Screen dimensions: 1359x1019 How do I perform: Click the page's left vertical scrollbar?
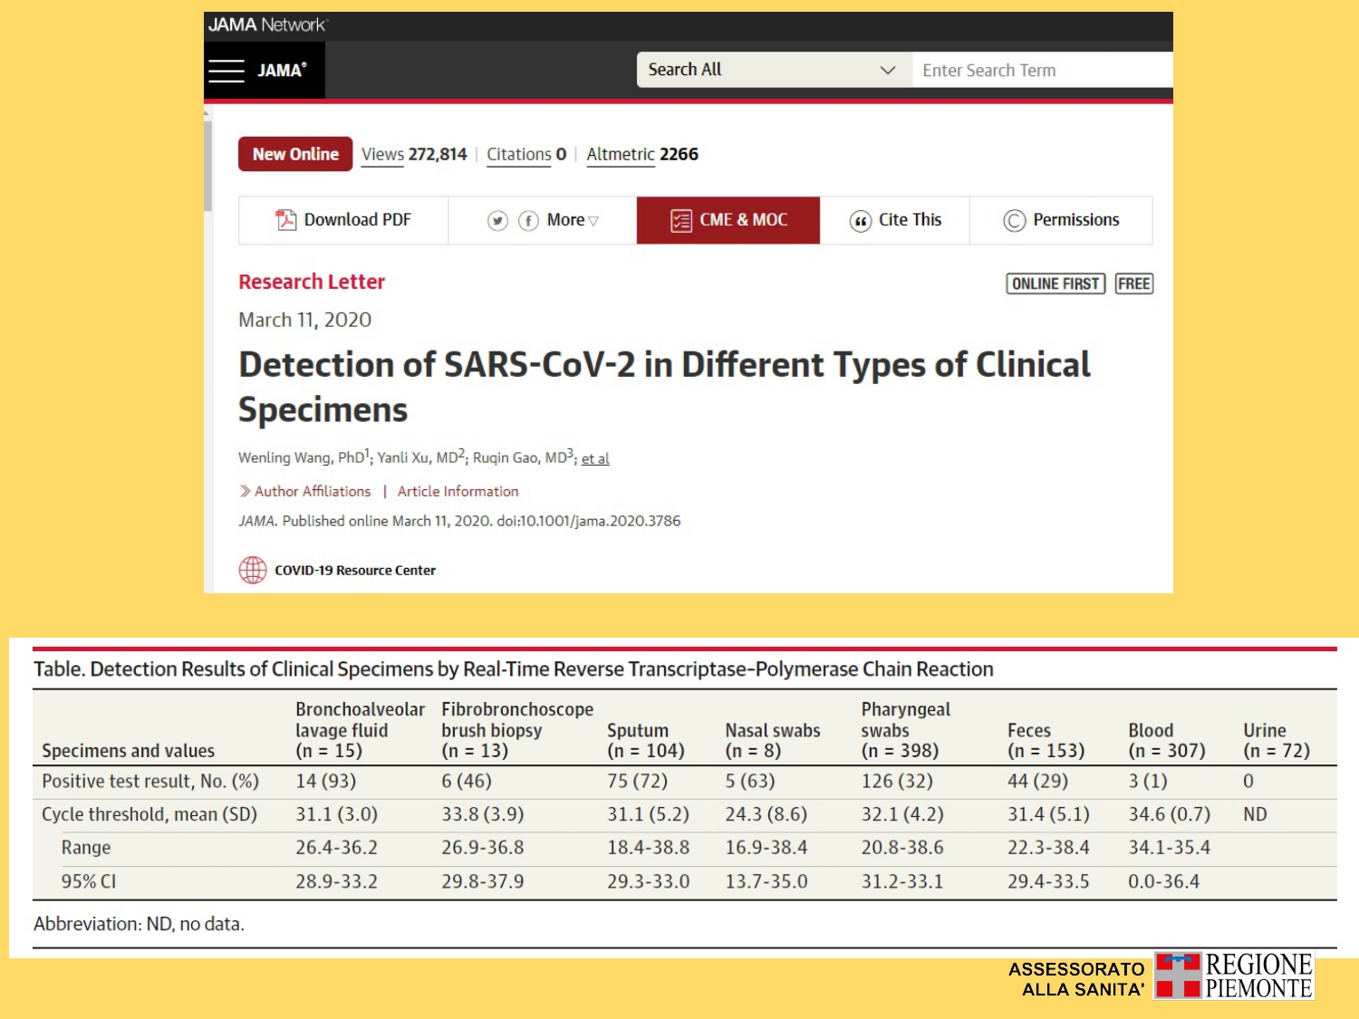207,163
